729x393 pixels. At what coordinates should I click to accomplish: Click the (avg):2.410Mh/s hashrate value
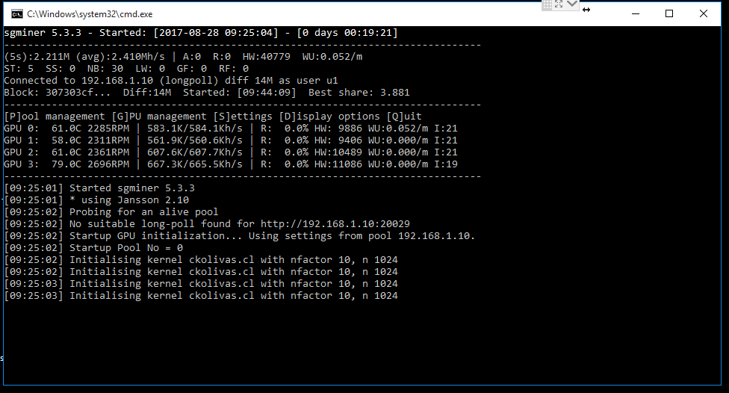click(120, 57)
